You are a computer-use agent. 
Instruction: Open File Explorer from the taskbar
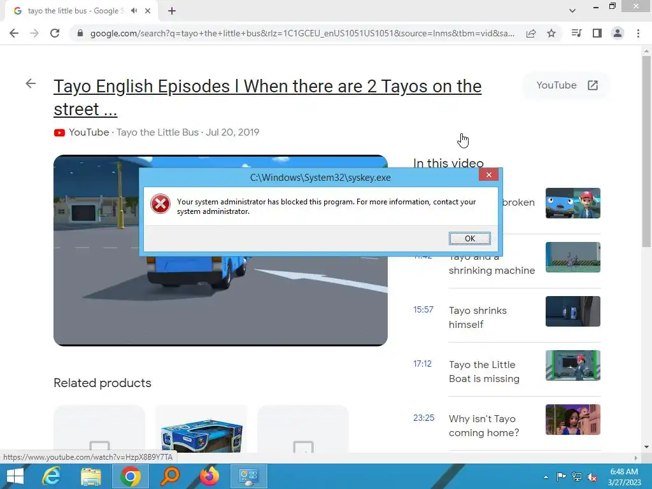90,476
